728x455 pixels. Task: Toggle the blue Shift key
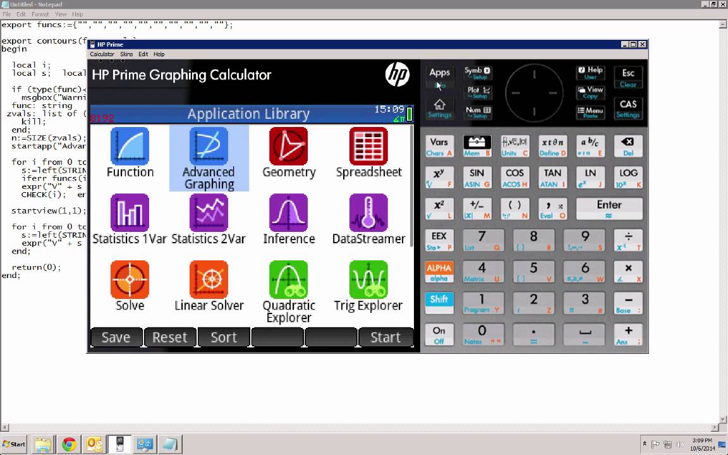[439, 303]
